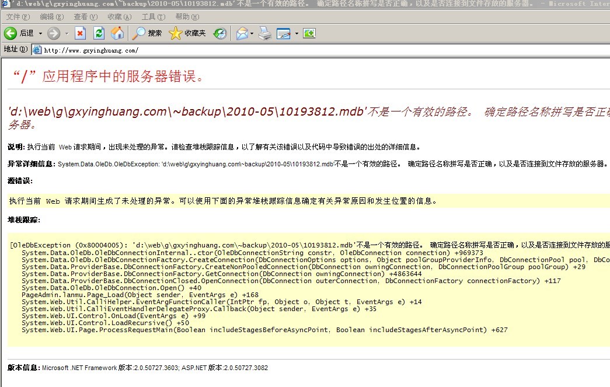Go to the home page via house icon
Screen dimensions: 610x387
(117, 33)
